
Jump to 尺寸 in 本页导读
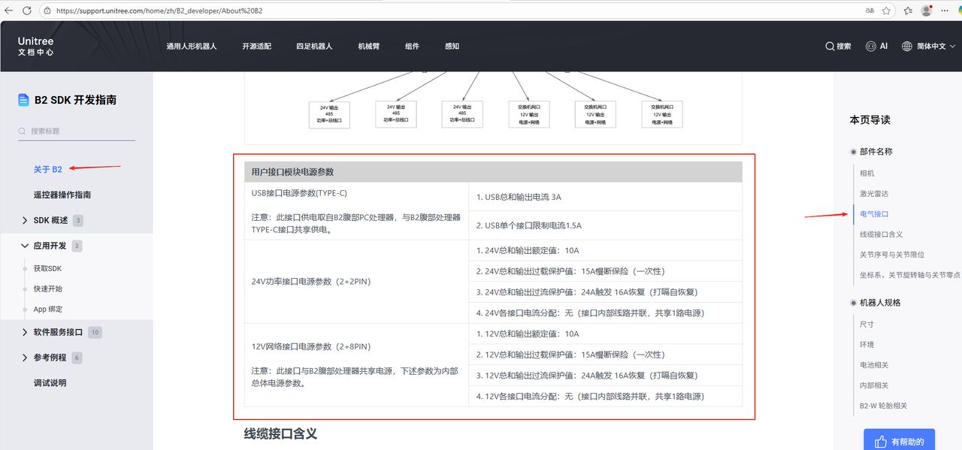tap(867, 325)
